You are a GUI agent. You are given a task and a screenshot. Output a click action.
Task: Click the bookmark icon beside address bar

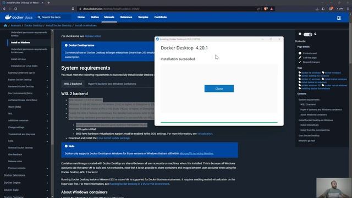tap(73, 9)
